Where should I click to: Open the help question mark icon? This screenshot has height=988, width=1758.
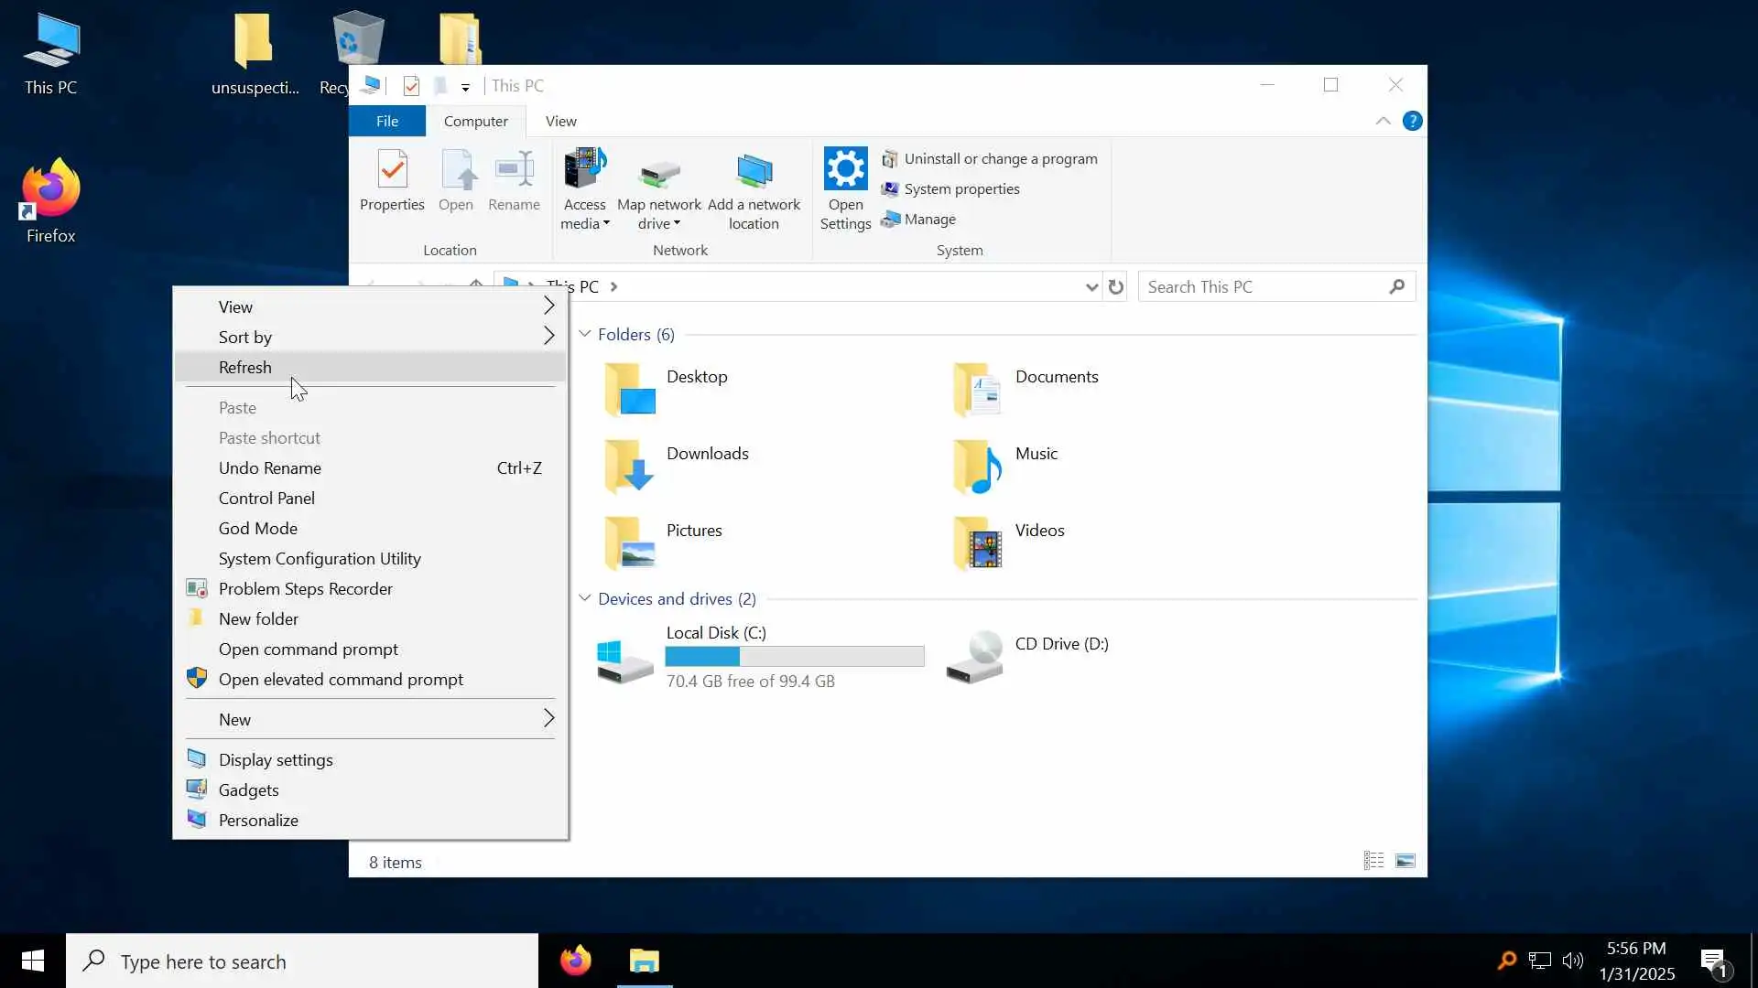(x=1412, y=121)
